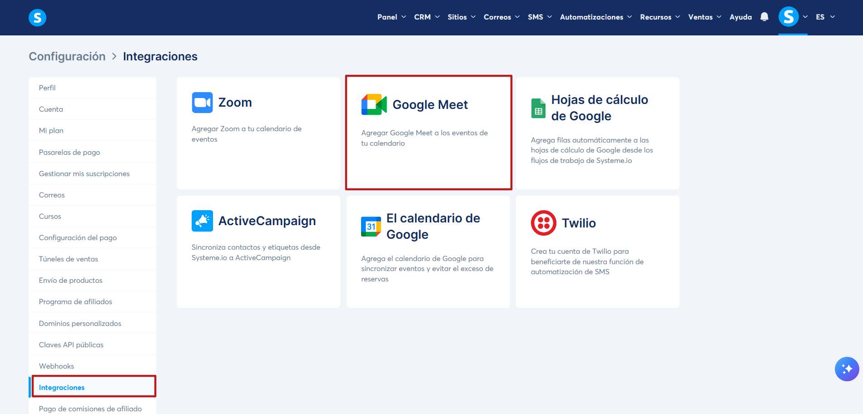Open Pasarelas de pago settings

pos(93,152)
